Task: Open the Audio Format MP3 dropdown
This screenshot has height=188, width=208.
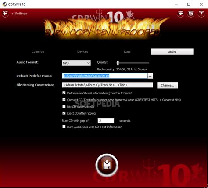Action: click(76, 63)
